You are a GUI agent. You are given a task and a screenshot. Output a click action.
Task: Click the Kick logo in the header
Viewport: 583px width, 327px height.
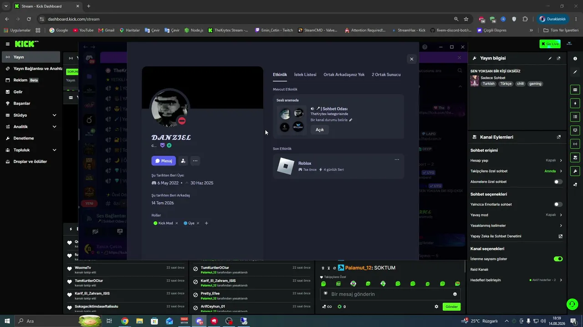click(26, 44)
